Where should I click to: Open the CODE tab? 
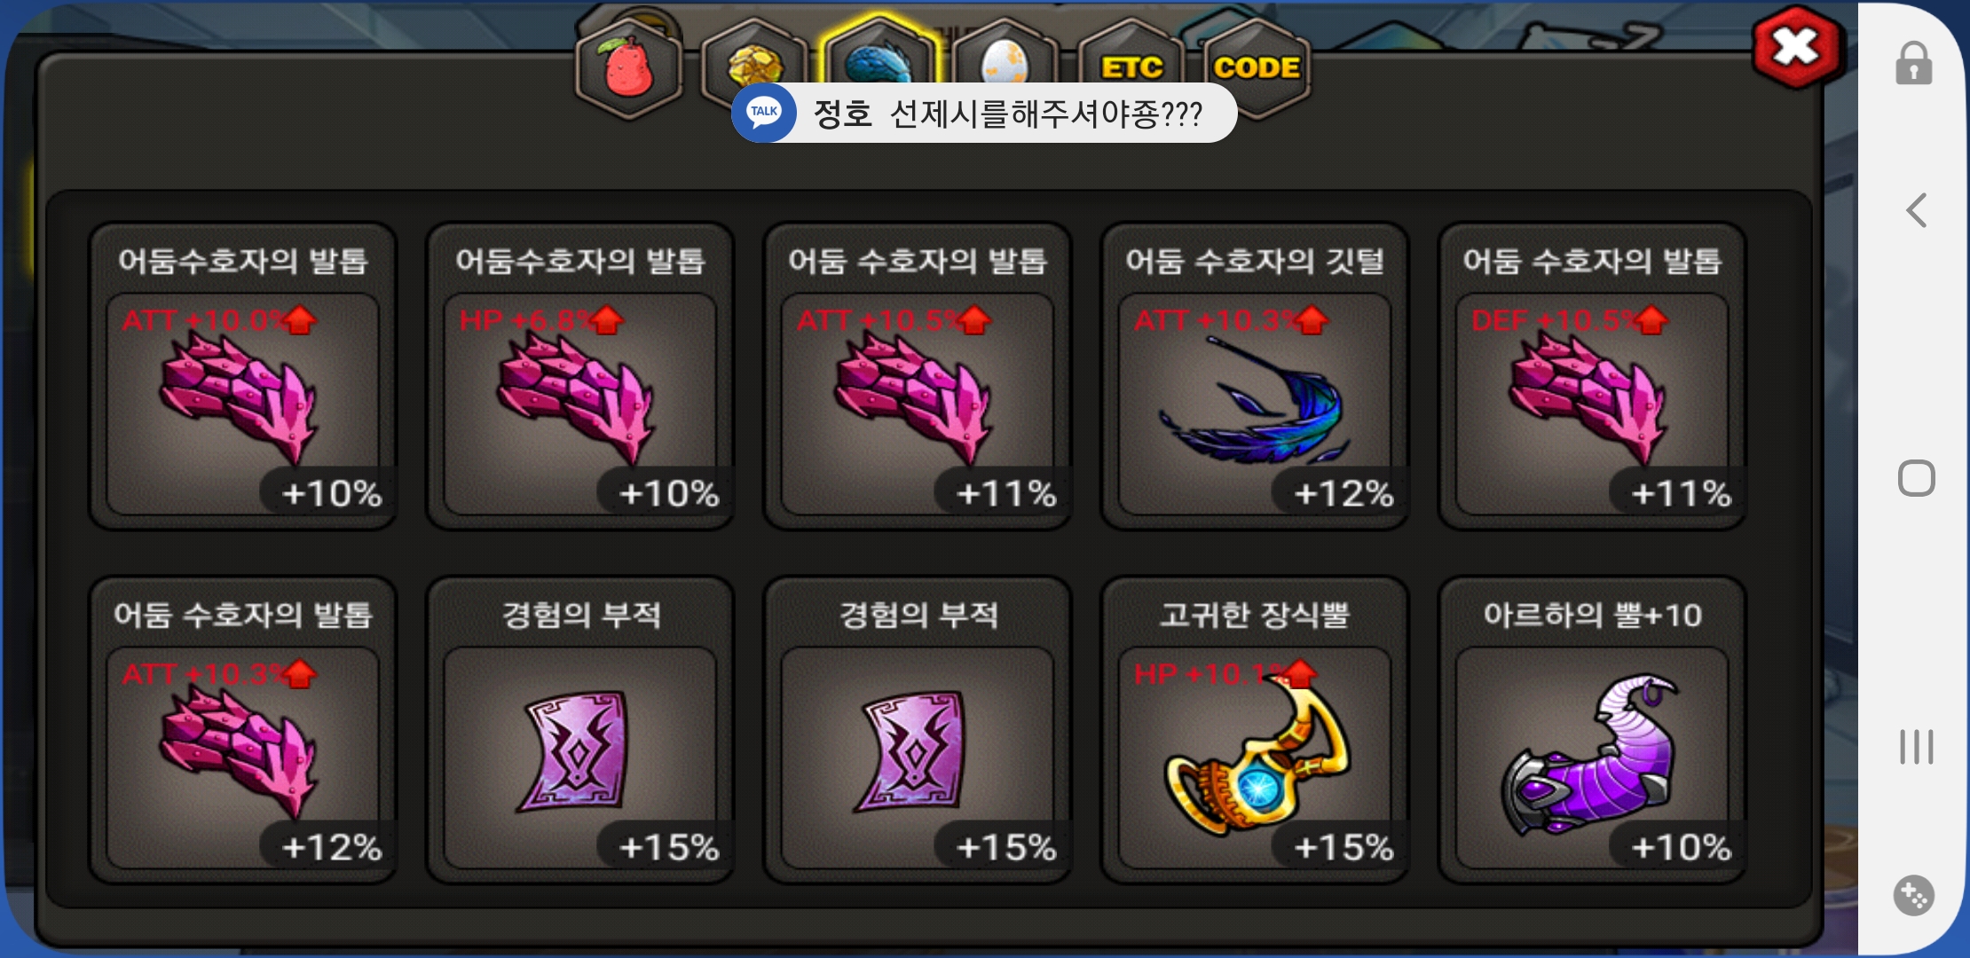click(1257, 67)
